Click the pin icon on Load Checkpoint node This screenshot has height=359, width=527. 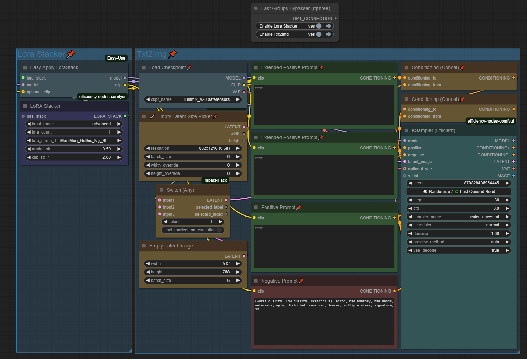coord(189,67)
